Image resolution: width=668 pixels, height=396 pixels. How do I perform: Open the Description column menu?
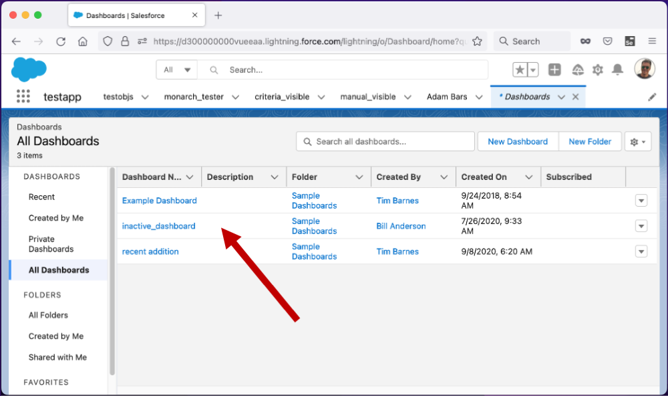275,177
